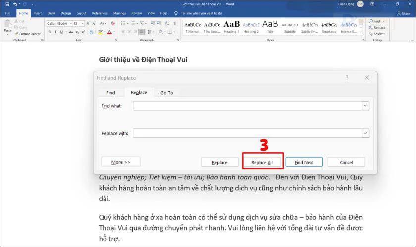Expand the Styles gallery more arrow

click(361, 33)
